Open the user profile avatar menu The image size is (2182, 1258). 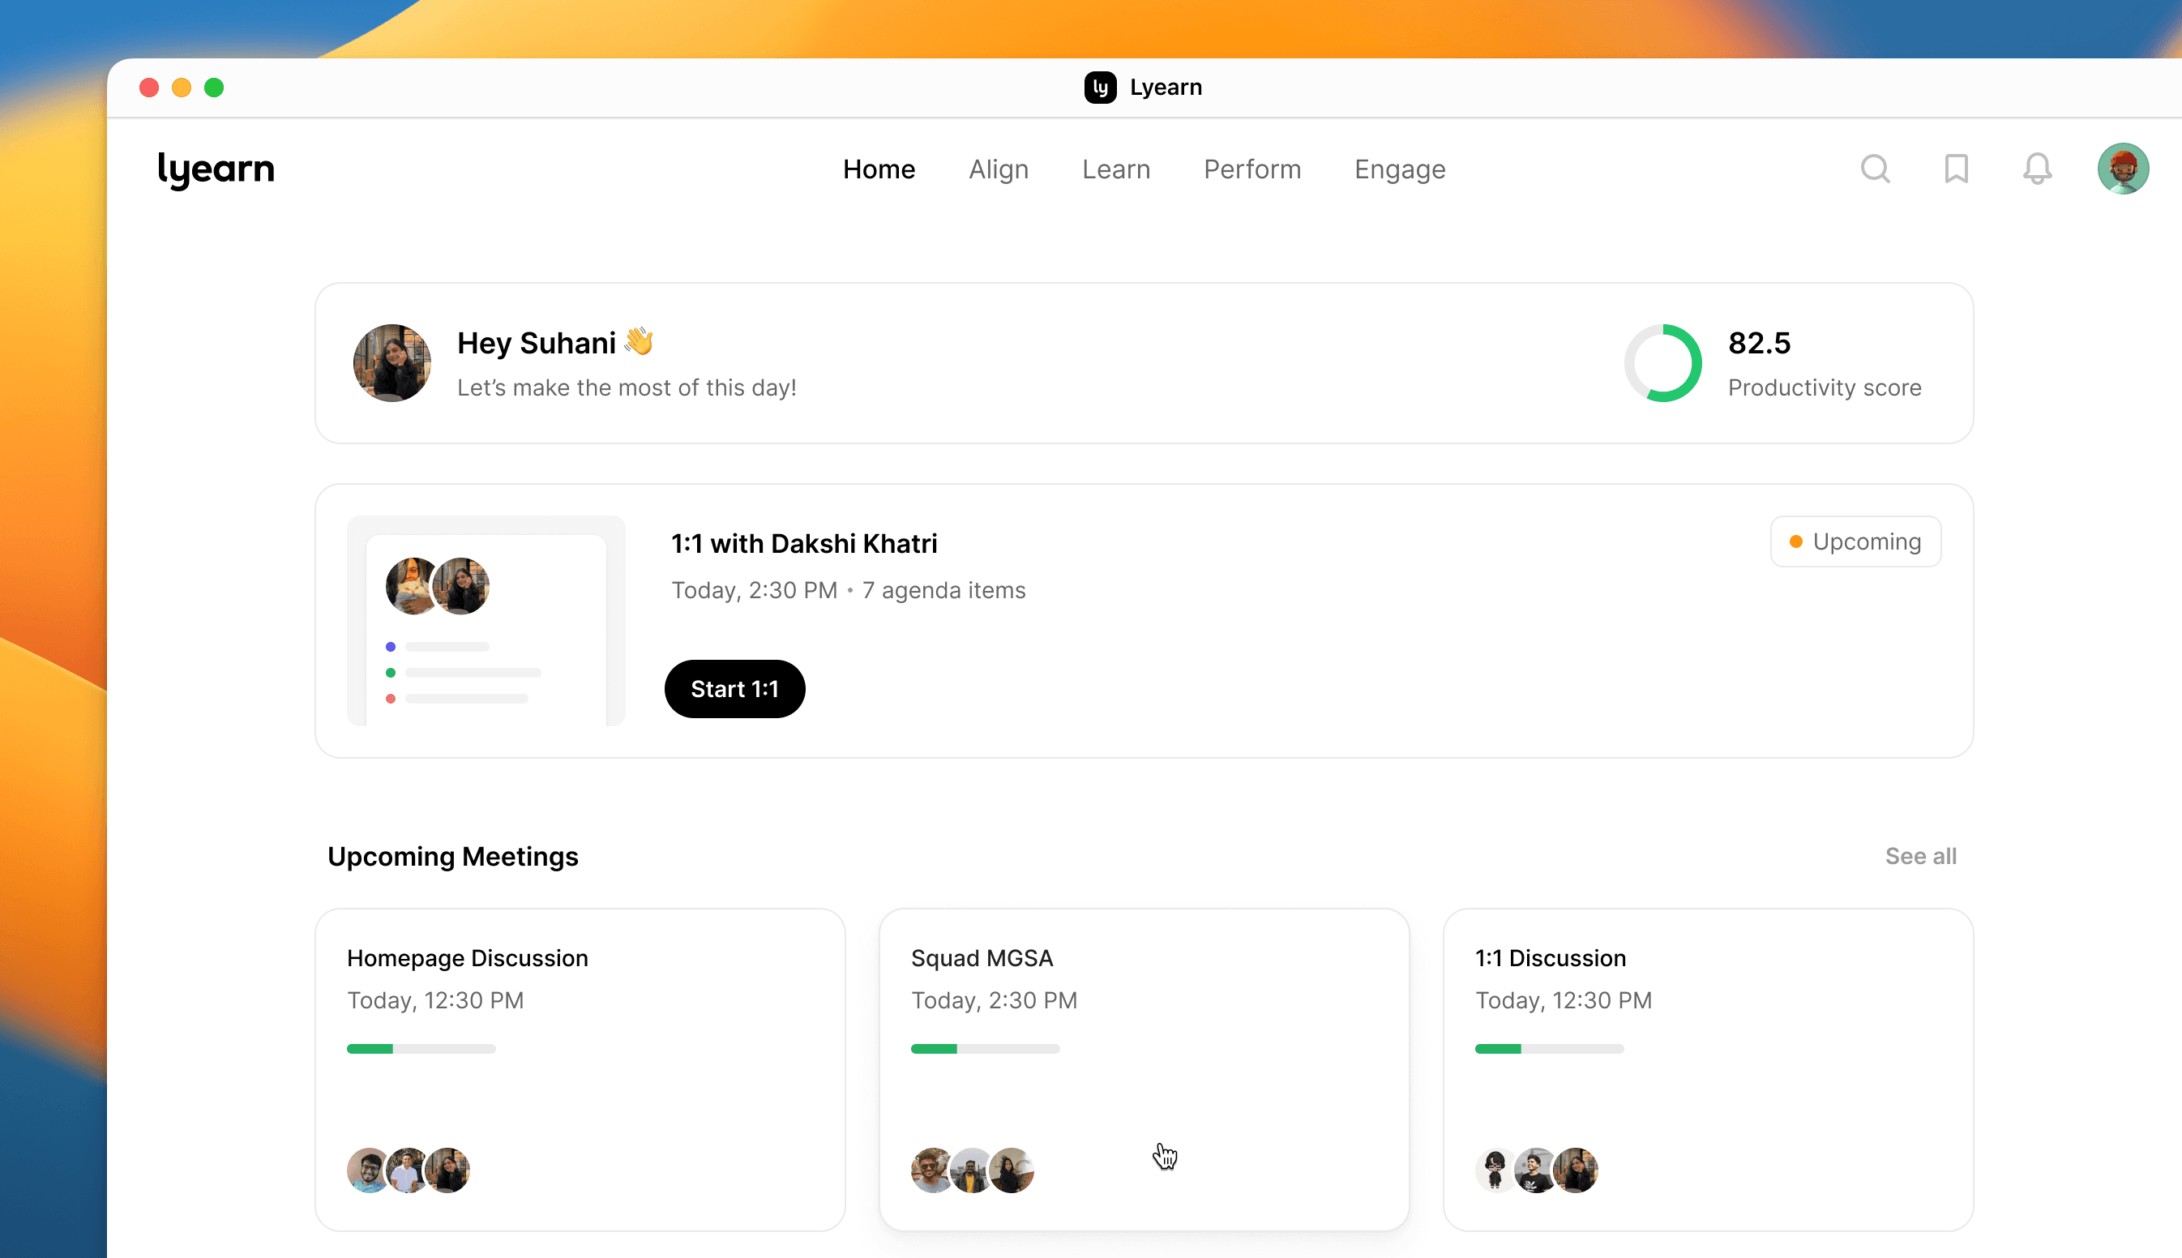pos(2122,169)
